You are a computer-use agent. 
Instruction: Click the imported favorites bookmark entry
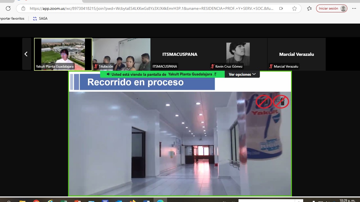(x=12, y=19)
